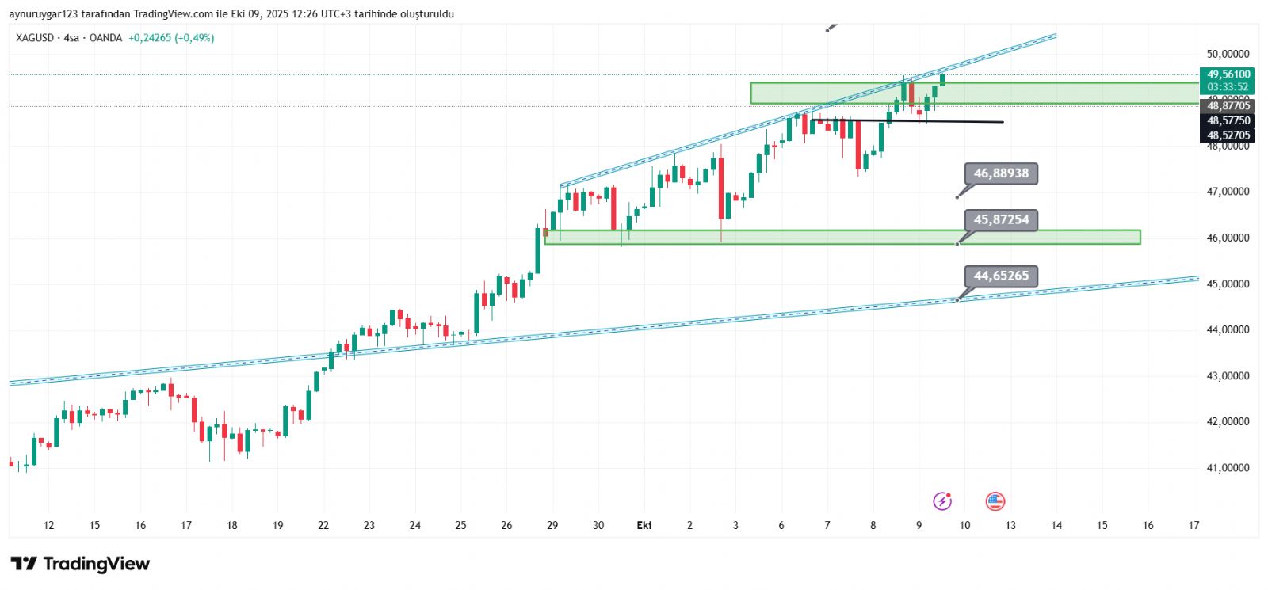Click the US flag economic event icon
The width and height of the screenshot is (1268, 590).
tap(995, 501)
